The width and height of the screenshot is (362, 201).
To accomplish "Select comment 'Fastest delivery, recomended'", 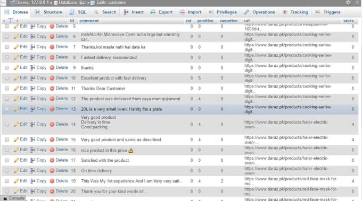I will tap(109, 57).
